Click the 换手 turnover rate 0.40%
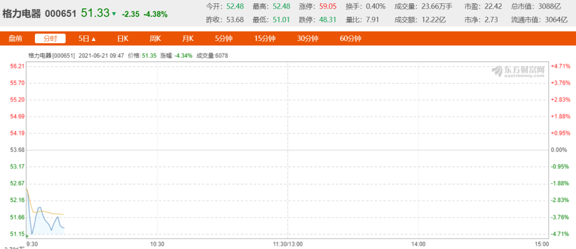The width and height of the screenshot is (576, 249). click(375, 6)
